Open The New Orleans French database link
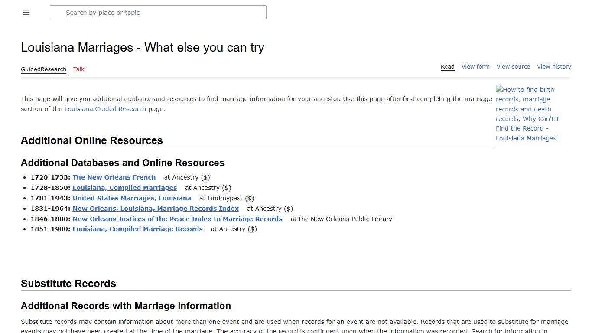Viewport: 592px width, 333px height. 114,177
